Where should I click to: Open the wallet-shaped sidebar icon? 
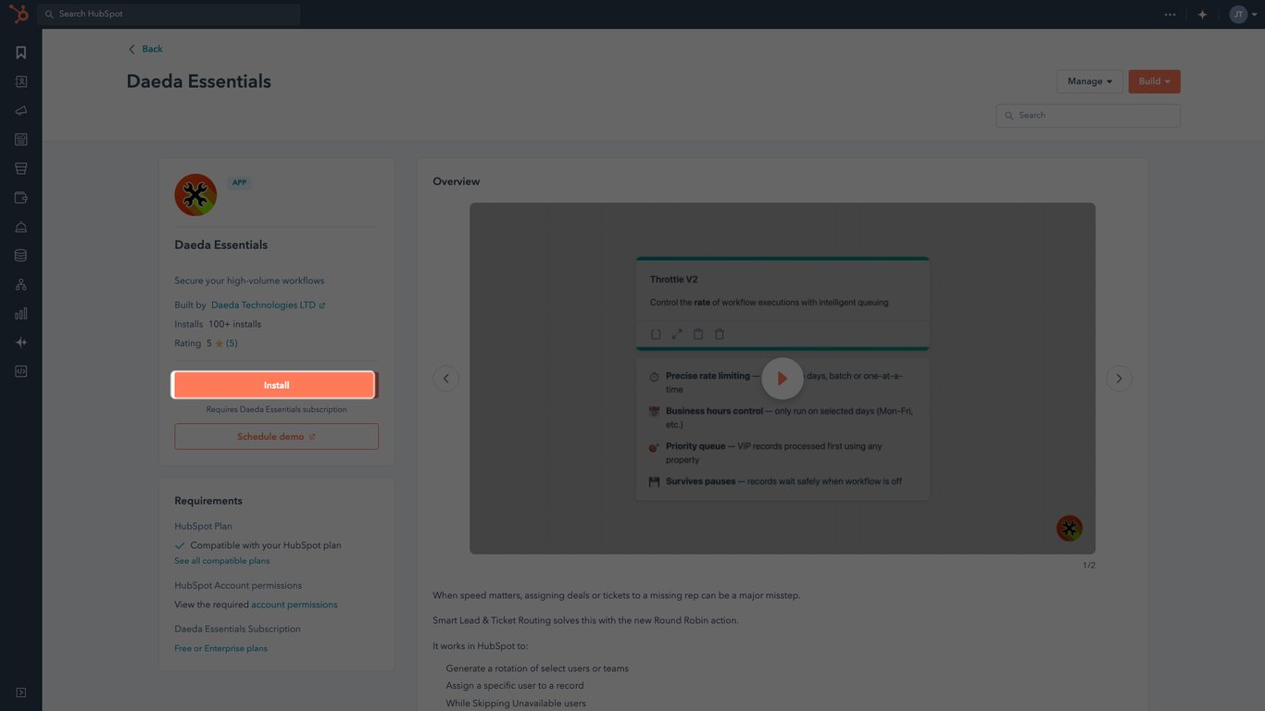pos(21,197)
